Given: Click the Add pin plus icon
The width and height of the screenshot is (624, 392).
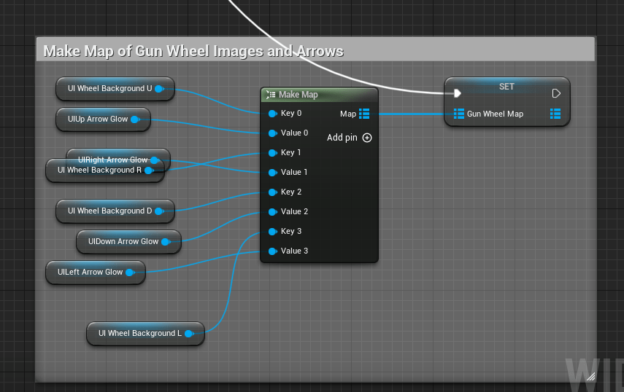Looking at the screenshot, I should (x=367, y=138).
